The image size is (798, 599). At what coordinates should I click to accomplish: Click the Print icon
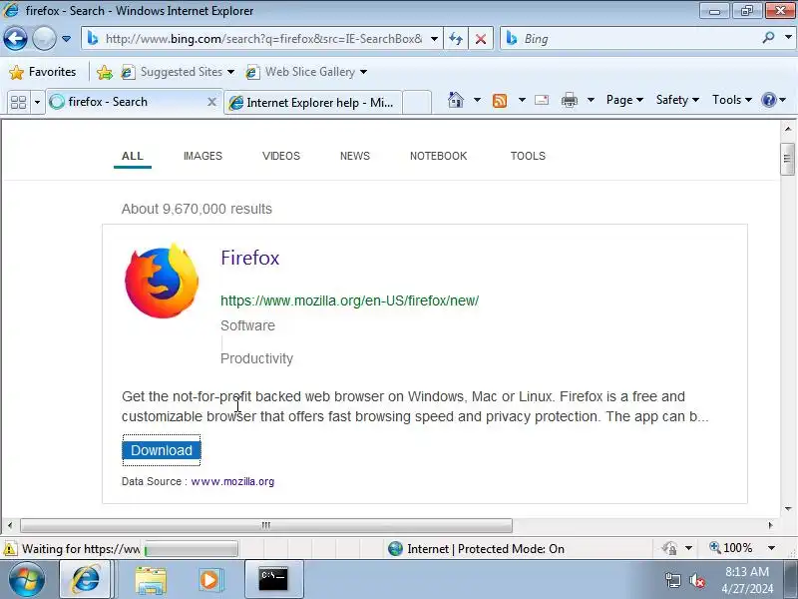coord(570,101)
